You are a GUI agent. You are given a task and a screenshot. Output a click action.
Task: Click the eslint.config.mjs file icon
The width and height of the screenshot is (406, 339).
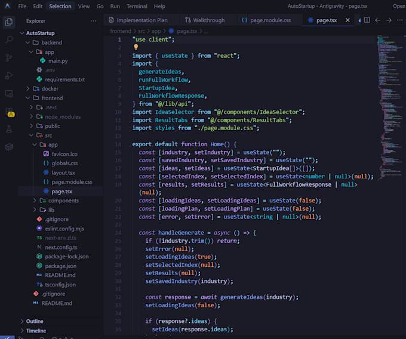point(39,228)
